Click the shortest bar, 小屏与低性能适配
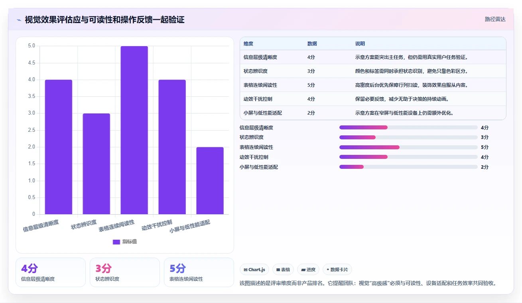Image resolution: width=522 pixels, height=303 pixels. tap(210, 181)
